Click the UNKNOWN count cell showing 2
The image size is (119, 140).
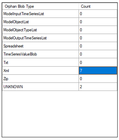click(x=98, y=87)
